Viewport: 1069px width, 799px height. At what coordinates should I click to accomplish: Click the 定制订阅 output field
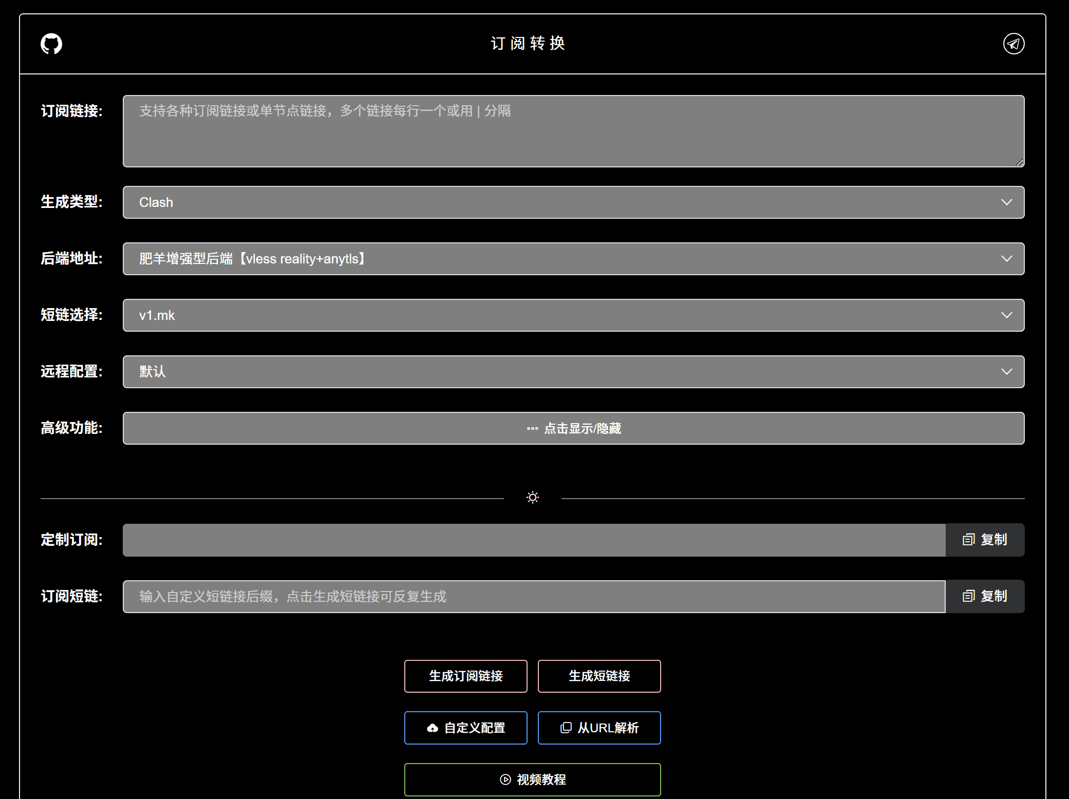click(x=534, y=540)
